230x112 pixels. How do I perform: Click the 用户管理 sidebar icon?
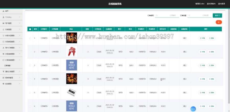(4, 23)
